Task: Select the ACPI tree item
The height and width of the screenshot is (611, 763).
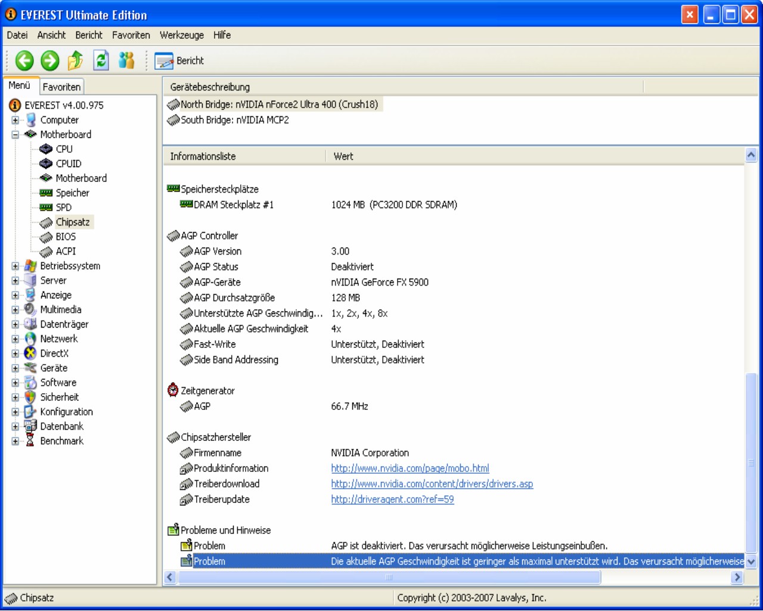Action: tap(66, 251)
